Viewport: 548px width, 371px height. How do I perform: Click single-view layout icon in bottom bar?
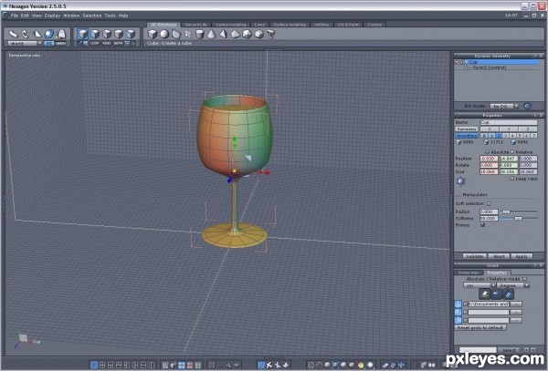(94, 365)
